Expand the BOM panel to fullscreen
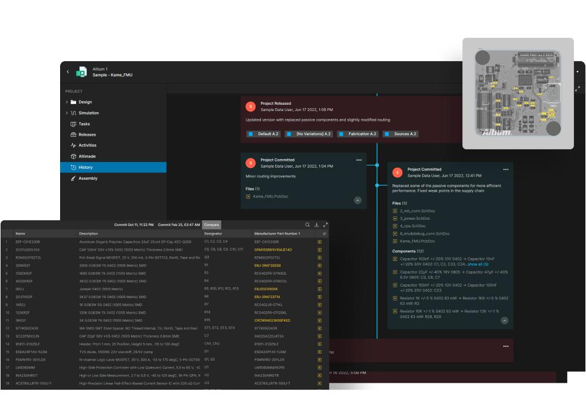Screen dimensions: 586x412 pos(325,225)
